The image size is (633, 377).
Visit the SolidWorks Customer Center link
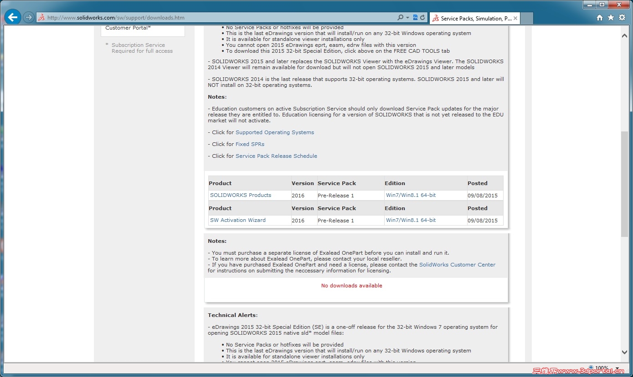click(x=457, y=265)
